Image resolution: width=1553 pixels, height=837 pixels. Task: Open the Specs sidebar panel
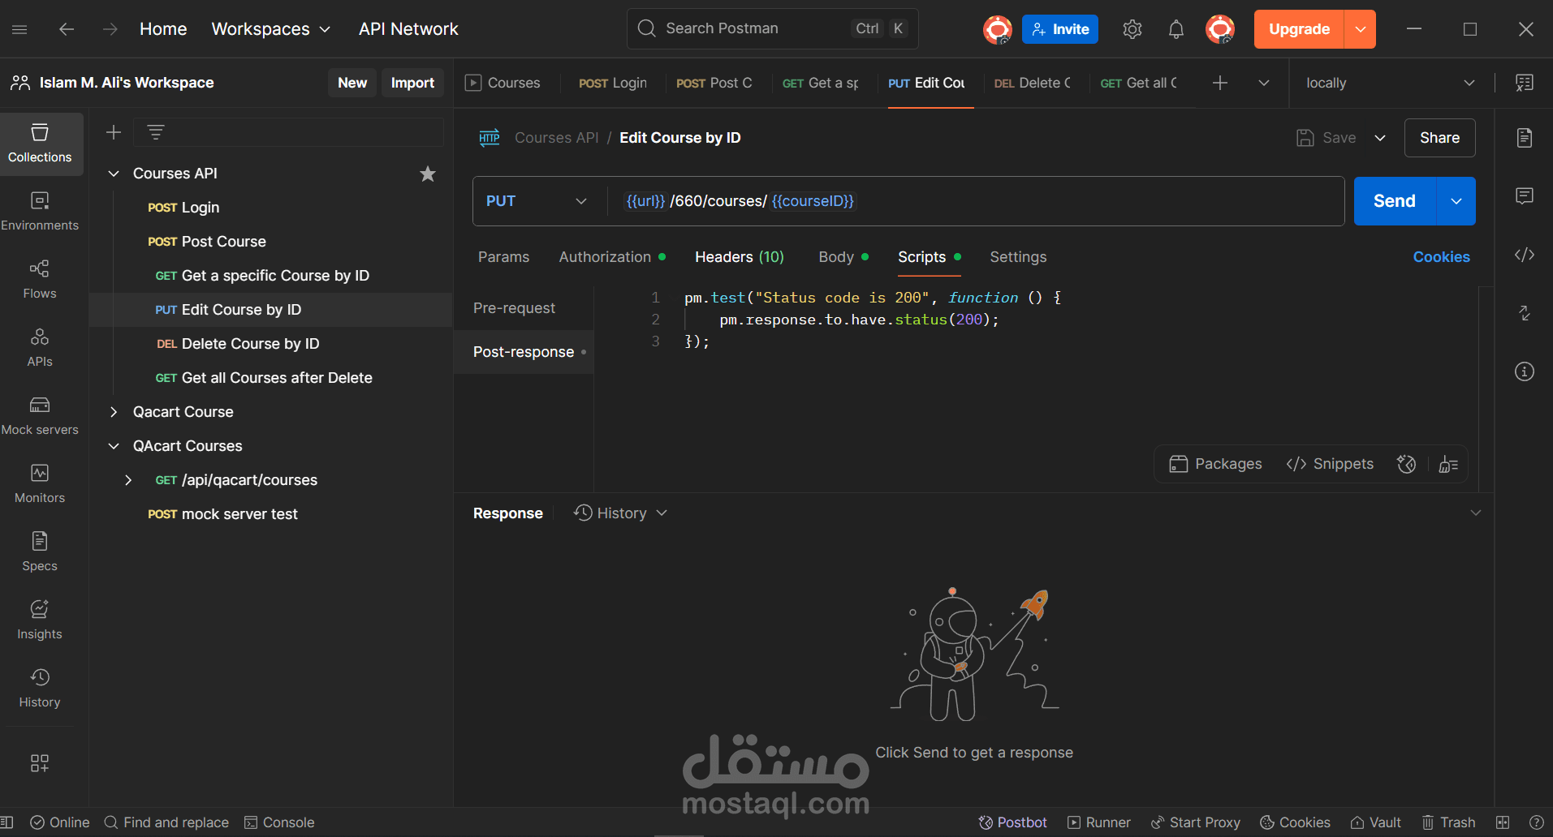(40, 552)
